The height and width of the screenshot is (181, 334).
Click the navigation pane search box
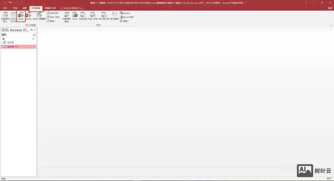pos(16,35)
